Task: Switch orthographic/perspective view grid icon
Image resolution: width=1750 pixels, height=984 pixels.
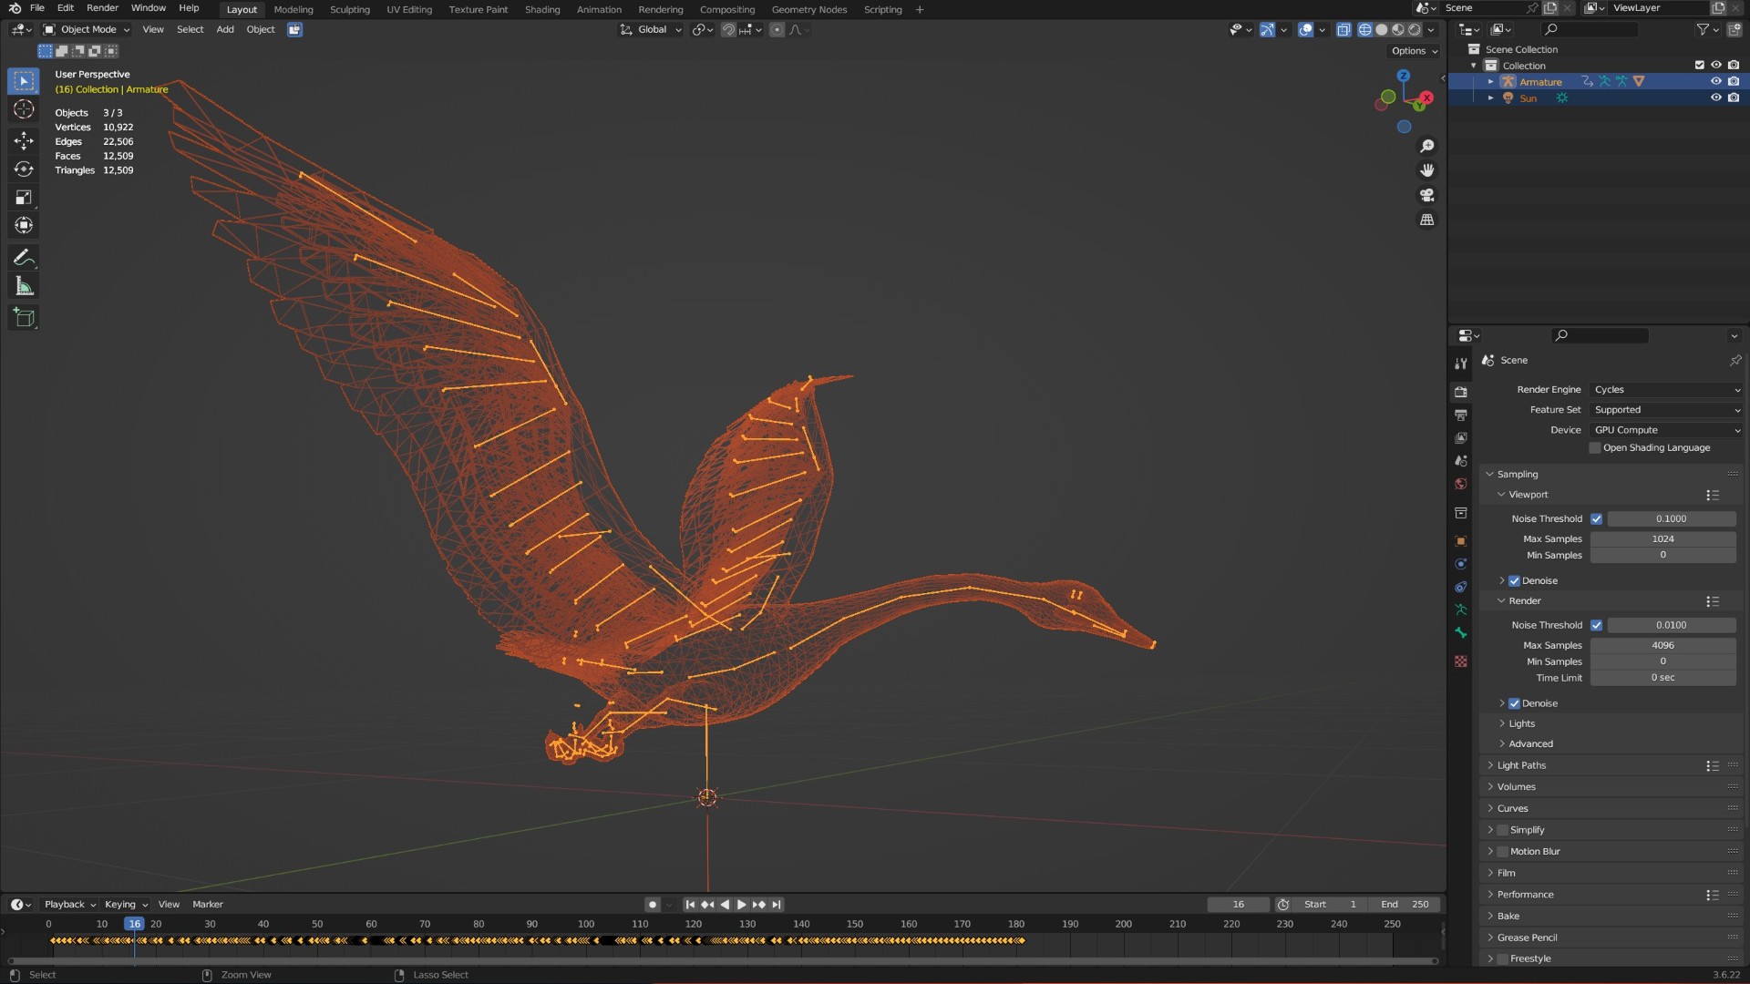Action: coord(1427,220)
